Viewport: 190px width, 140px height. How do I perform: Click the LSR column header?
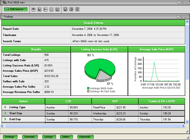pyautogui.click(x=68, y=101)
